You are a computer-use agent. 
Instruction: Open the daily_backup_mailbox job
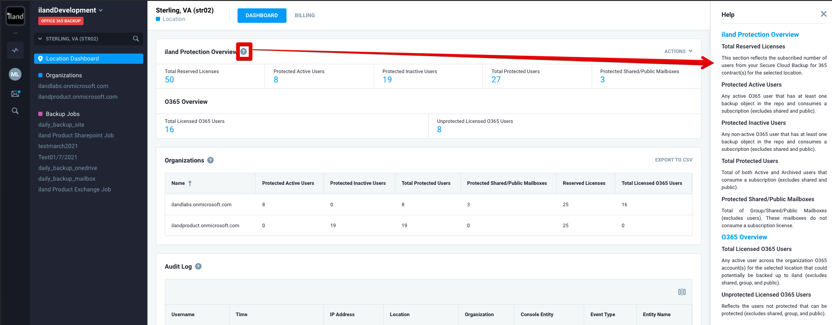point(67,179)
